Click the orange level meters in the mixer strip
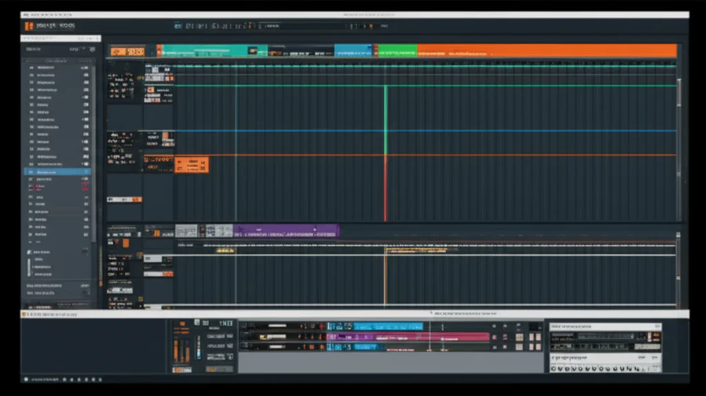 pos(181,351)
